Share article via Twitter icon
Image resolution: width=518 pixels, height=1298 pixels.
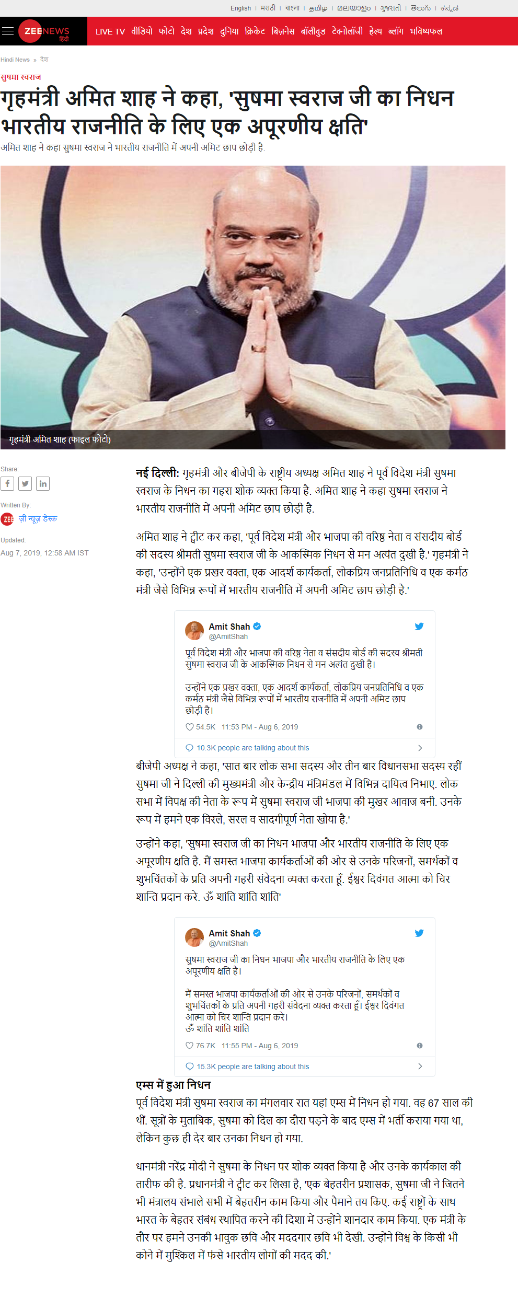click(x=25, y=483)
